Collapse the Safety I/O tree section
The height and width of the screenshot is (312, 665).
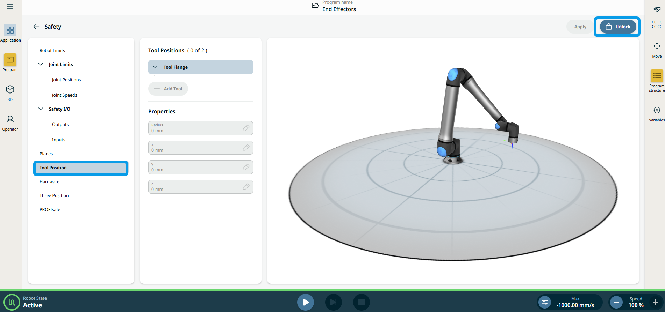pyautogui.click(x=41, y=109)
